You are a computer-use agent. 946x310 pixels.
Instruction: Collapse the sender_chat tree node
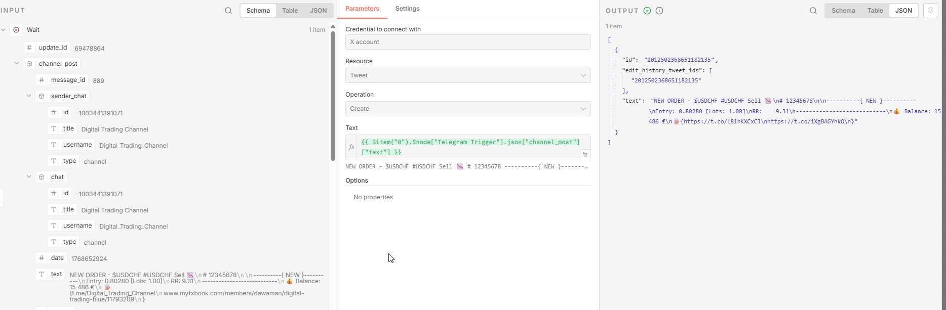(x=29, y=96)
